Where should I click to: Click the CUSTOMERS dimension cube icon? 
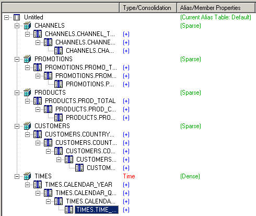(x=27, y=126)
